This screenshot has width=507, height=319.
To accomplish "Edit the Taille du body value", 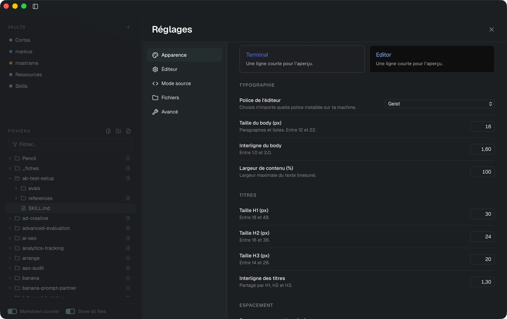I will pyautogui.click(x=482, y=126).
